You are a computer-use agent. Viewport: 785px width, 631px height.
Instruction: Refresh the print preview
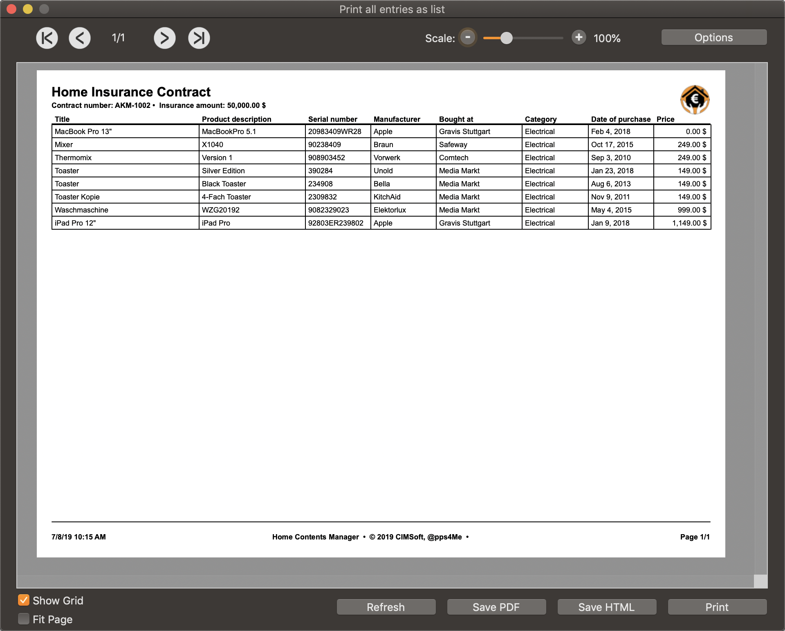pos(386,607)
